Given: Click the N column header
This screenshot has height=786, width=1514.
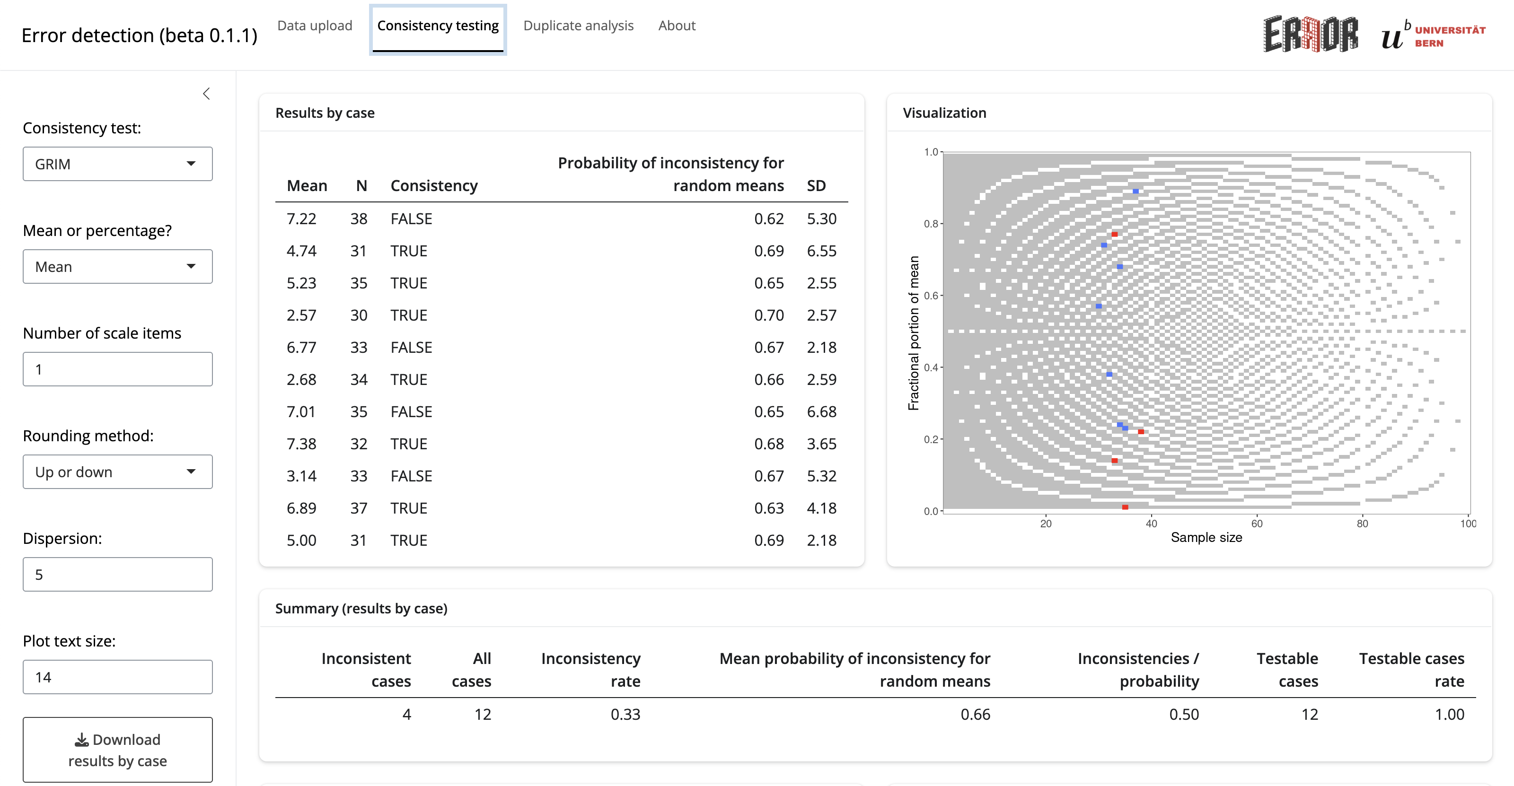Looking at the screenshot, I should coord(361,186).
